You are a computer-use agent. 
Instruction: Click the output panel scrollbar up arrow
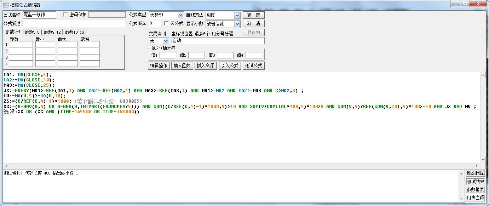tap(462, 173)
